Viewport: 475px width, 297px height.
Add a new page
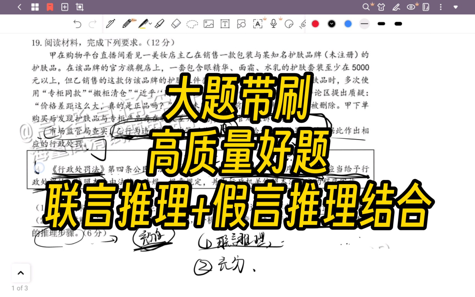(x=65, y=7)
